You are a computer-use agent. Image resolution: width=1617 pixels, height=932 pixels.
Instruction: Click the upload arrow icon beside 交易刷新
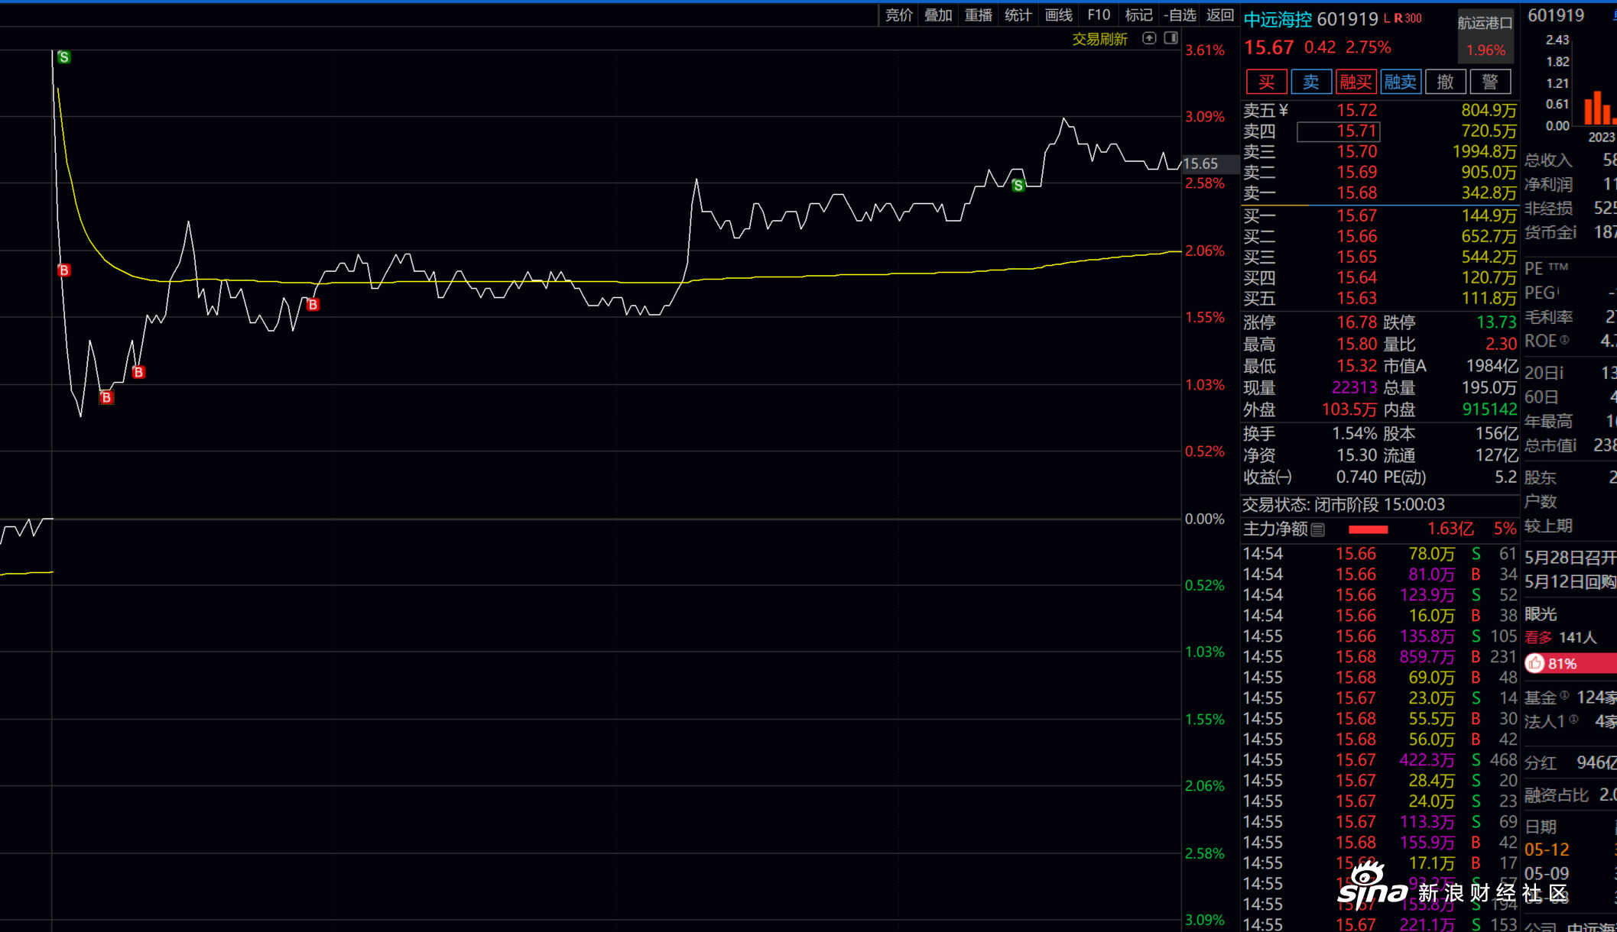pos(1148,38)
